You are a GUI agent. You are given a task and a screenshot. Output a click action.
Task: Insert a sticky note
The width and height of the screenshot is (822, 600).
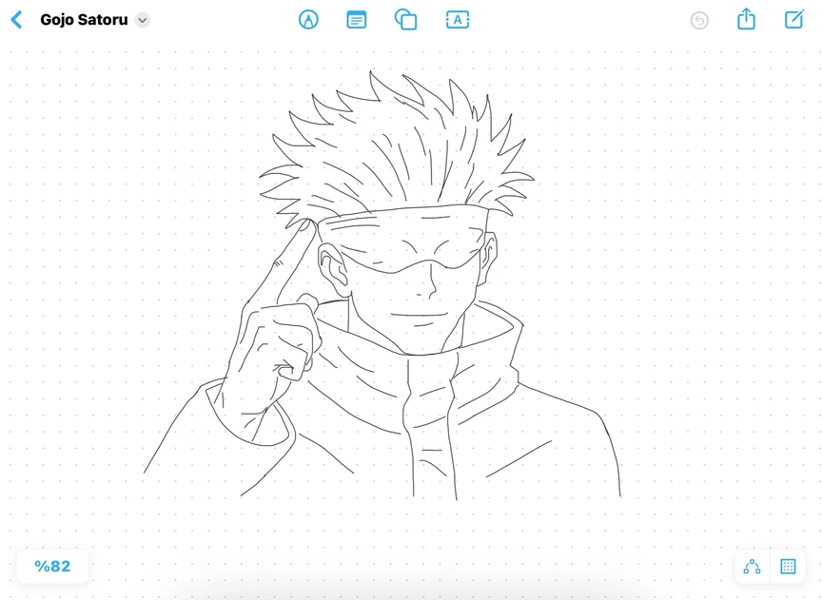pyautogui.click(x=357, y=20)
